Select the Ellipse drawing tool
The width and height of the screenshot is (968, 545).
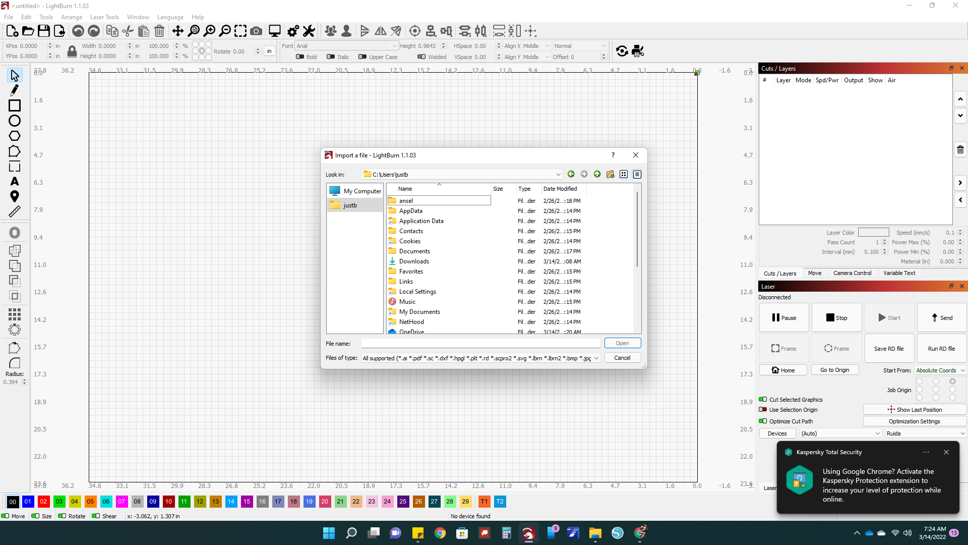(15, 121)
